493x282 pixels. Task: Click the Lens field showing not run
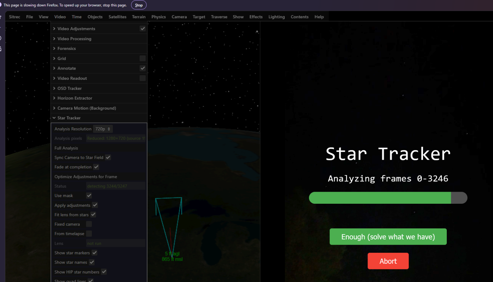point(116,243)
